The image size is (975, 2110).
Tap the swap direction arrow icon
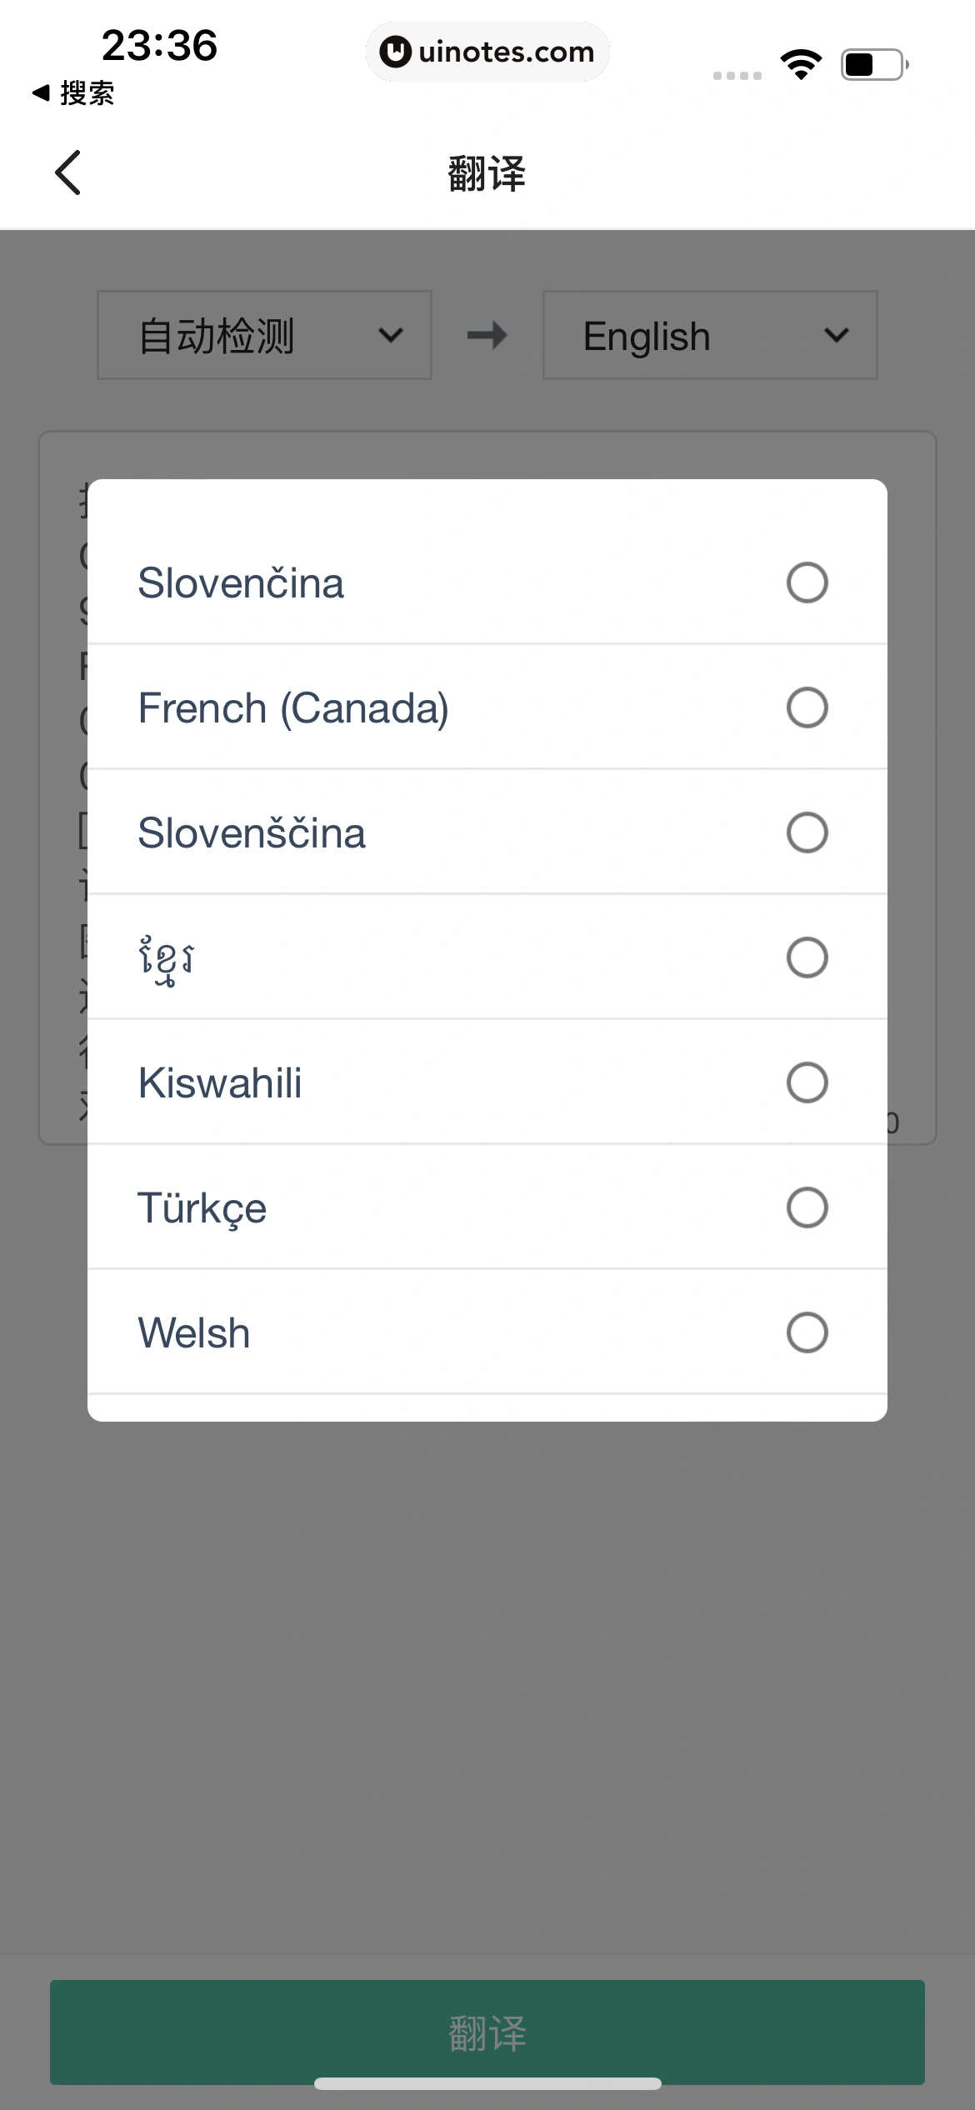[487, 336]
